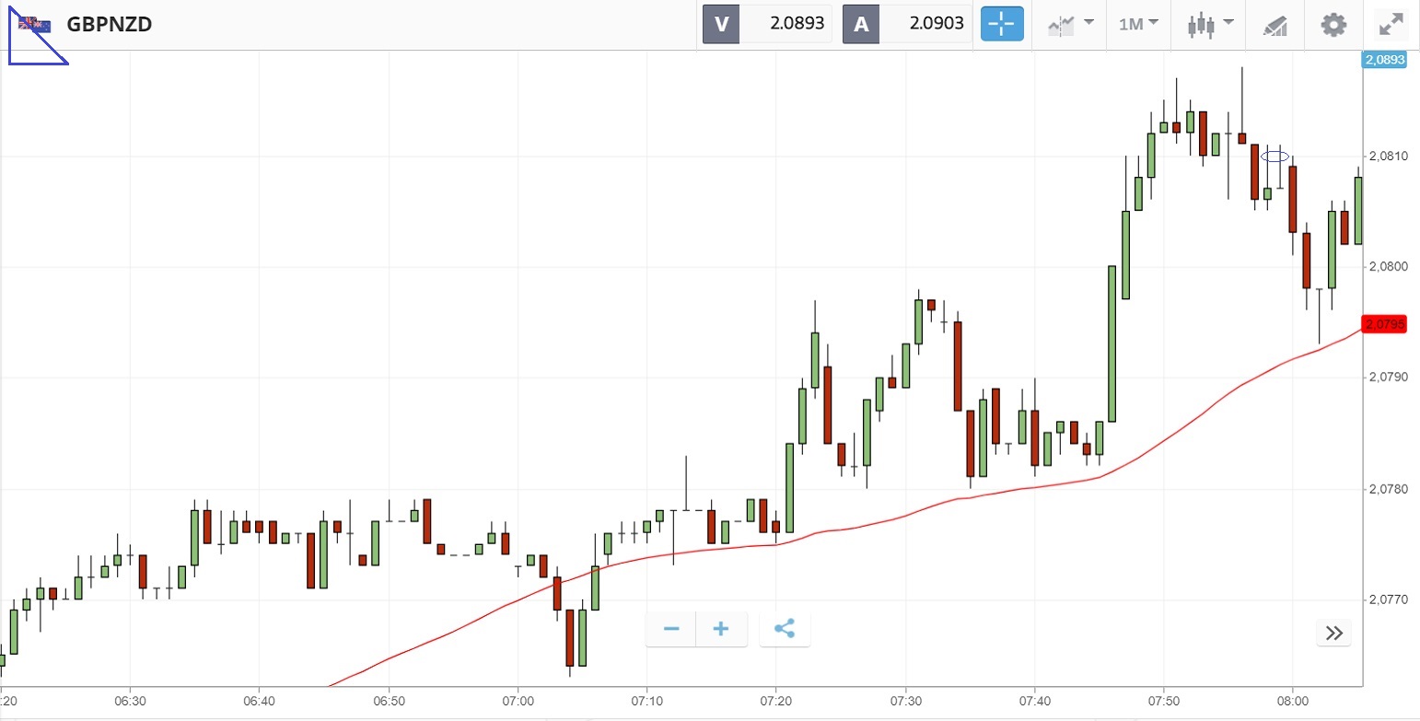Open the 1M timeframe dropdown
This screenshot has height=721, width=1420.
[1138, 24]
